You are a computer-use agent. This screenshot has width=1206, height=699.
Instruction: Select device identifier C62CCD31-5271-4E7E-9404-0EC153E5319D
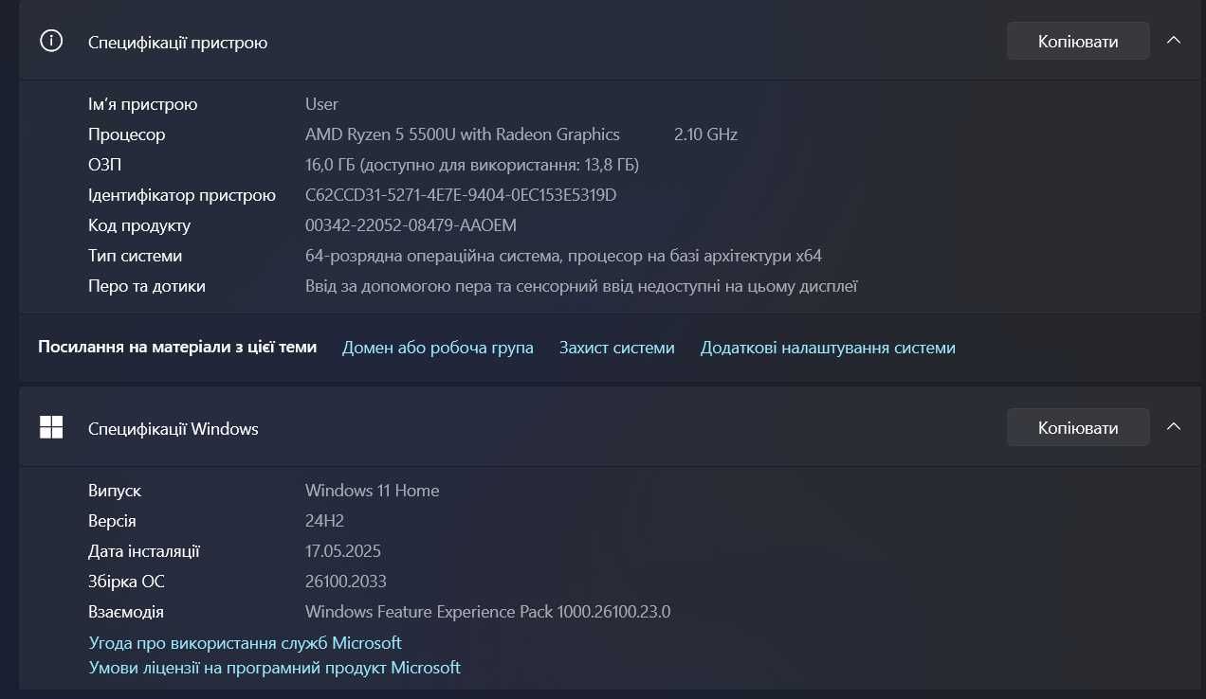(461, 195)
